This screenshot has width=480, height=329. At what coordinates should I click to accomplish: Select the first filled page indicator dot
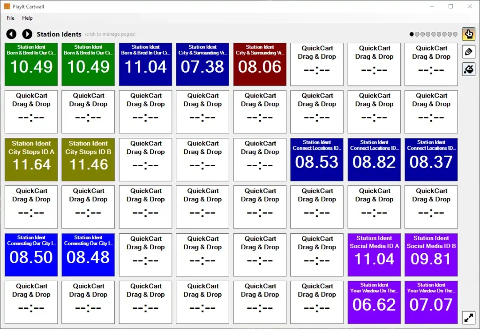[x=412, y=34]
